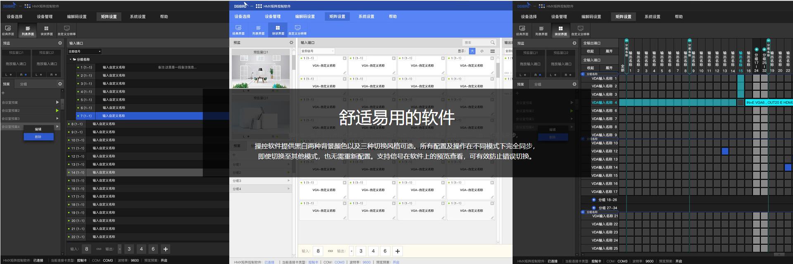Click 收起 under 全输出端口

[590, 51]
